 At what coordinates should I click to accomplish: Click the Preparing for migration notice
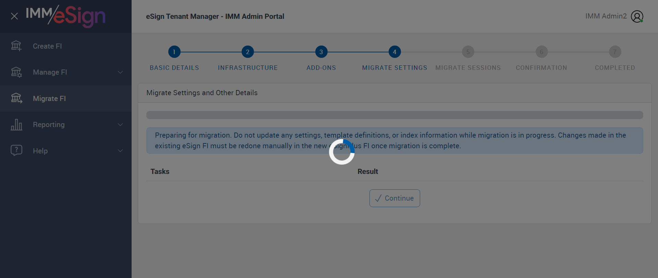(395, 140)
